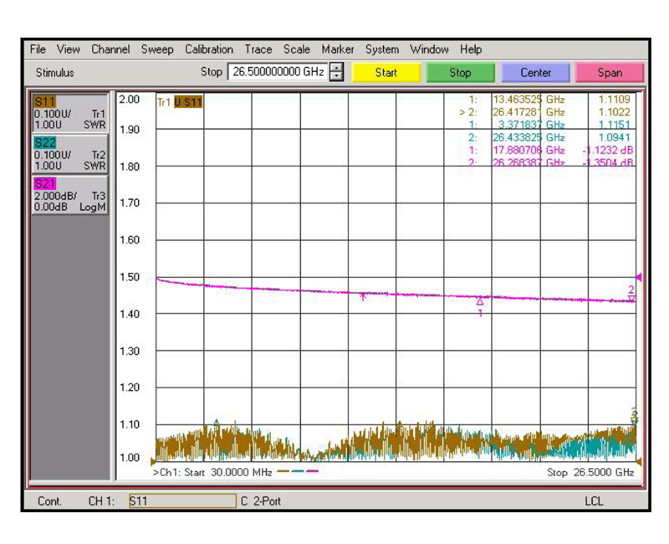Image resolution: width=669 pixels, height=544 pixels.
Task: Open the Marker menu
Action: [338, 49]
